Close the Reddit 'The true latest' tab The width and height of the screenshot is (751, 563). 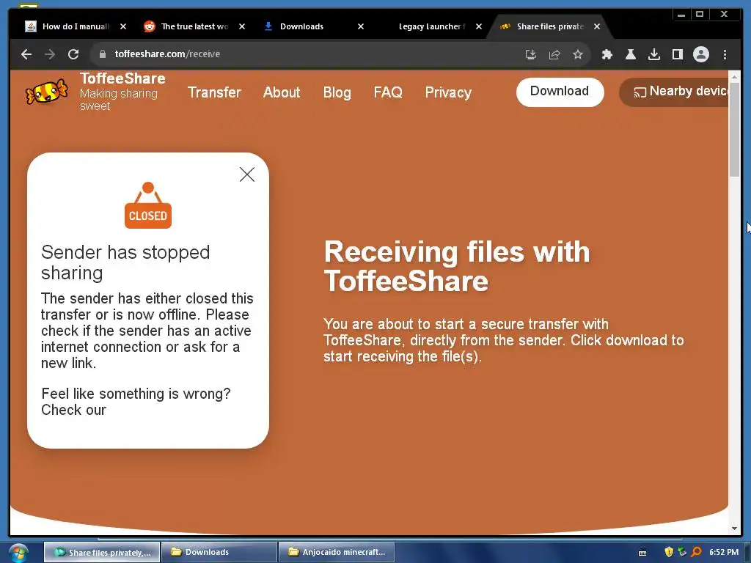click(x=242, y=26)
